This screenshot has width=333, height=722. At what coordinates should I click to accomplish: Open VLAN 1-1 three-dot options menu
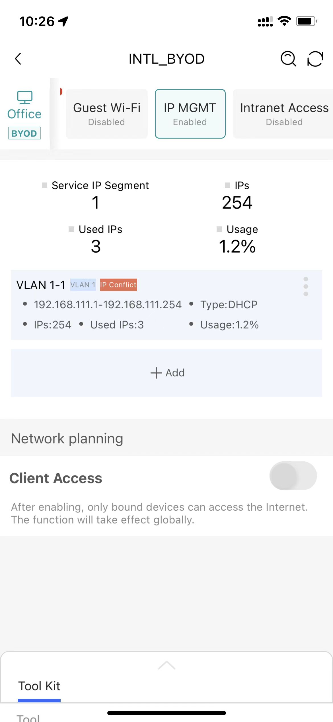tap(306, 286)
